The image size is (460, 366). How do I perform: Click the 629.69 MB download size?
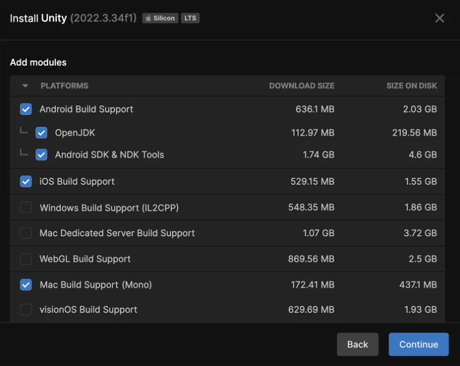(x=311, y=310)
